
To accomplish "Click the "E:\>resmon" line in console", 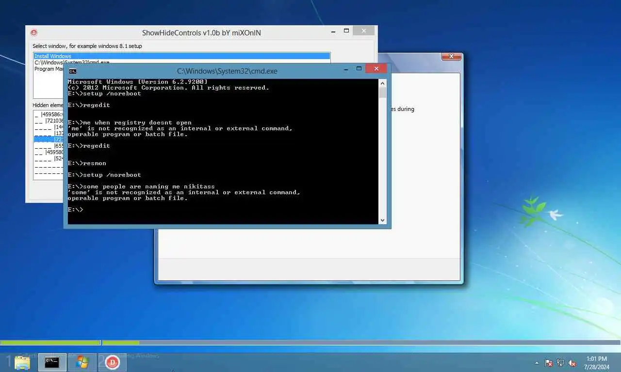I will click(87, 163).
